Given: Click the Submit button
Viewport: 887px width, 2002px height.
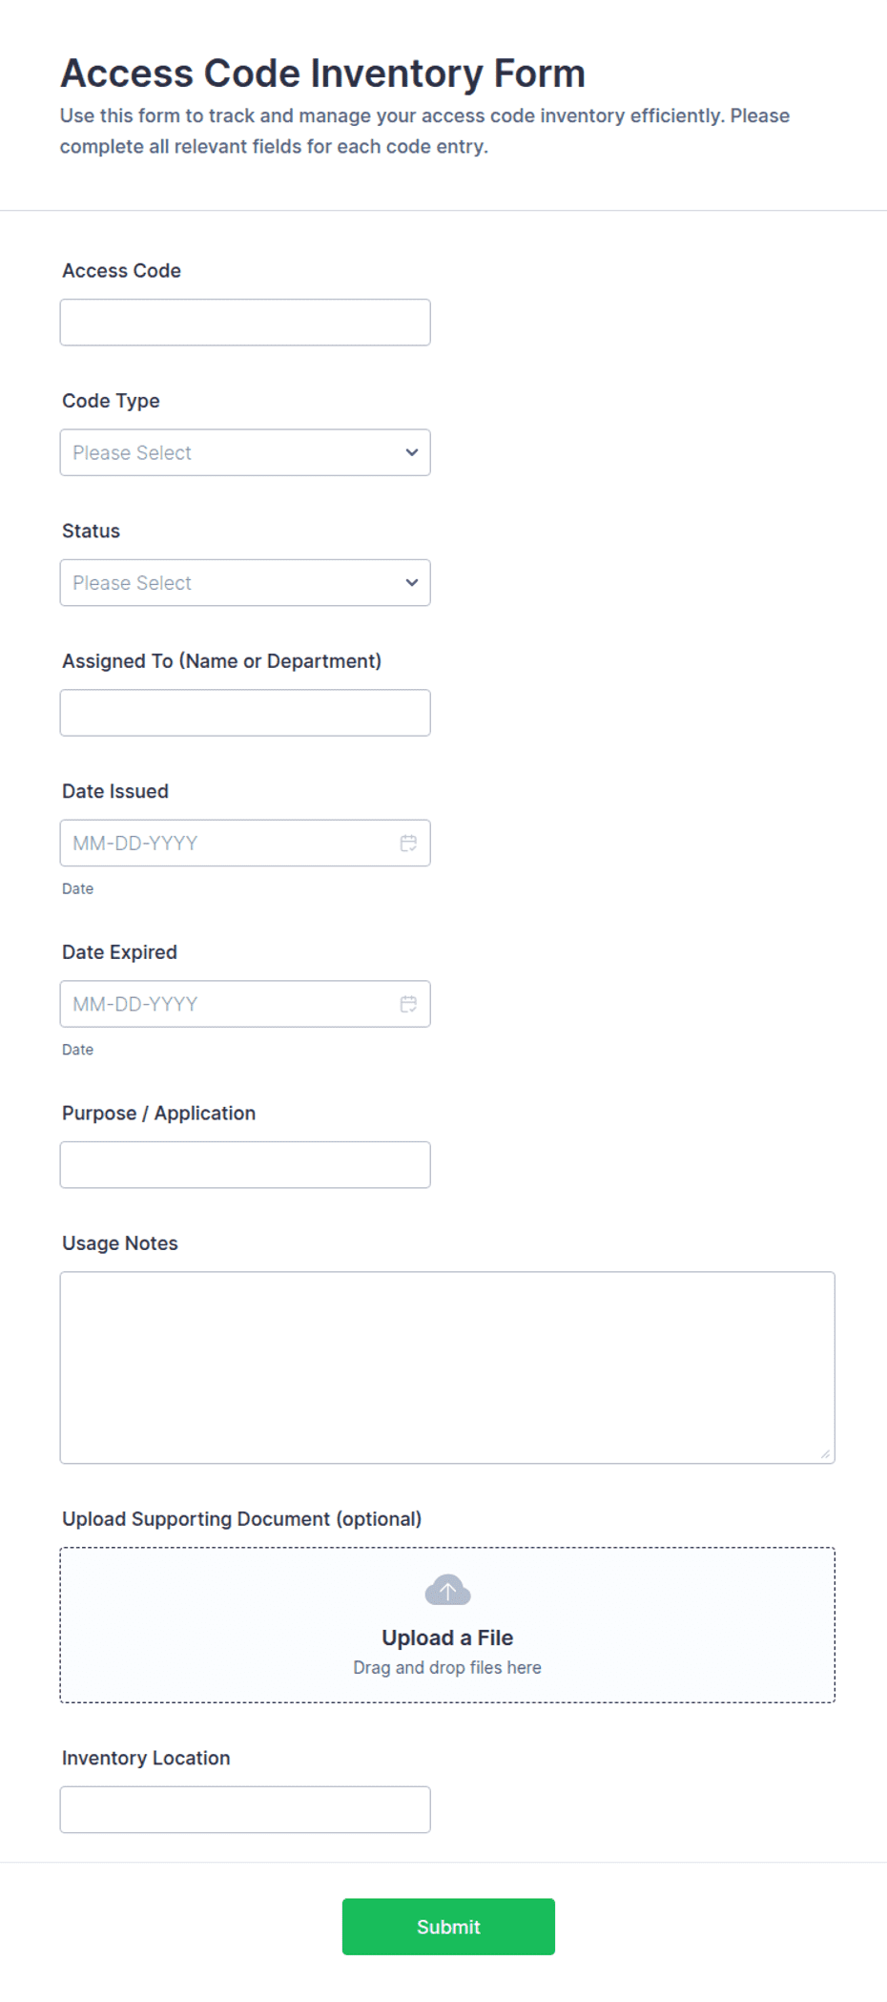Looking at the screenshot, I should (448, 1927).
